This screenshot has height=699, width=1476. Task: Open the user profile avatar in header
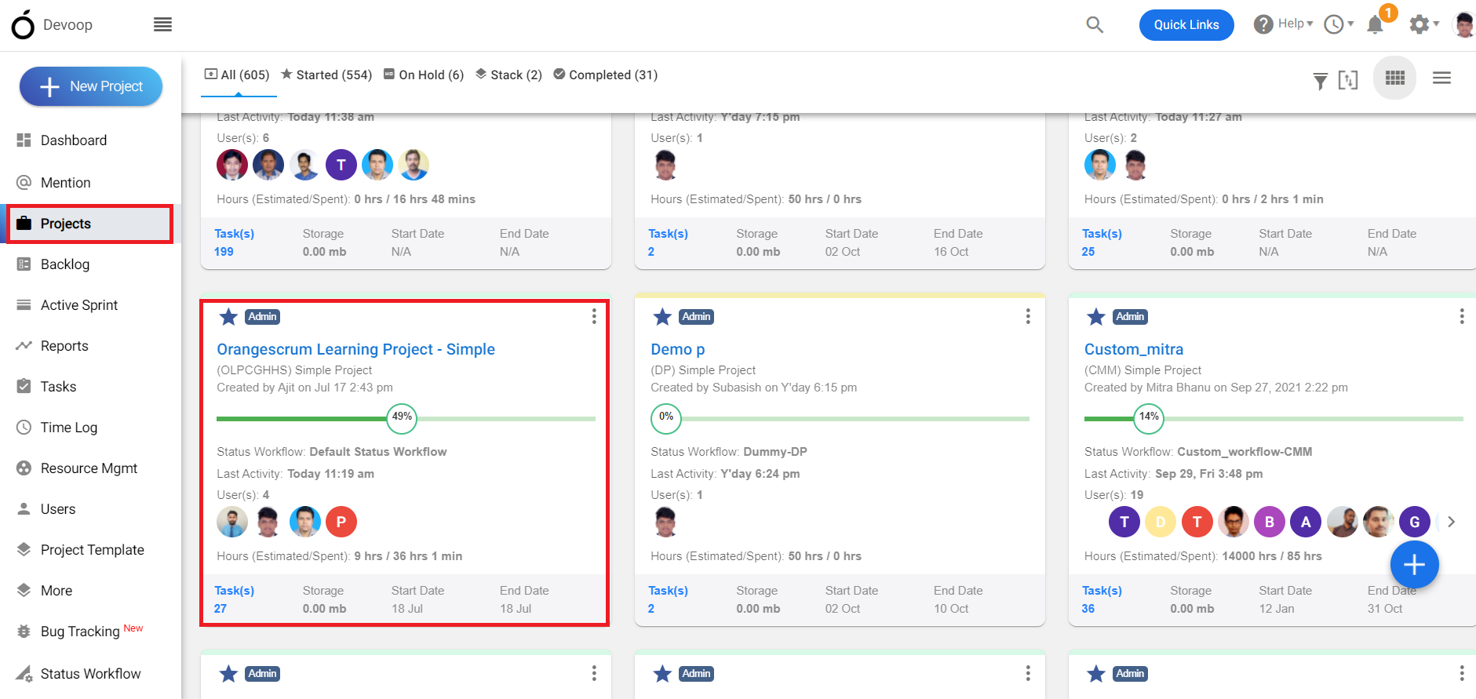click(x=1464, y=25)
